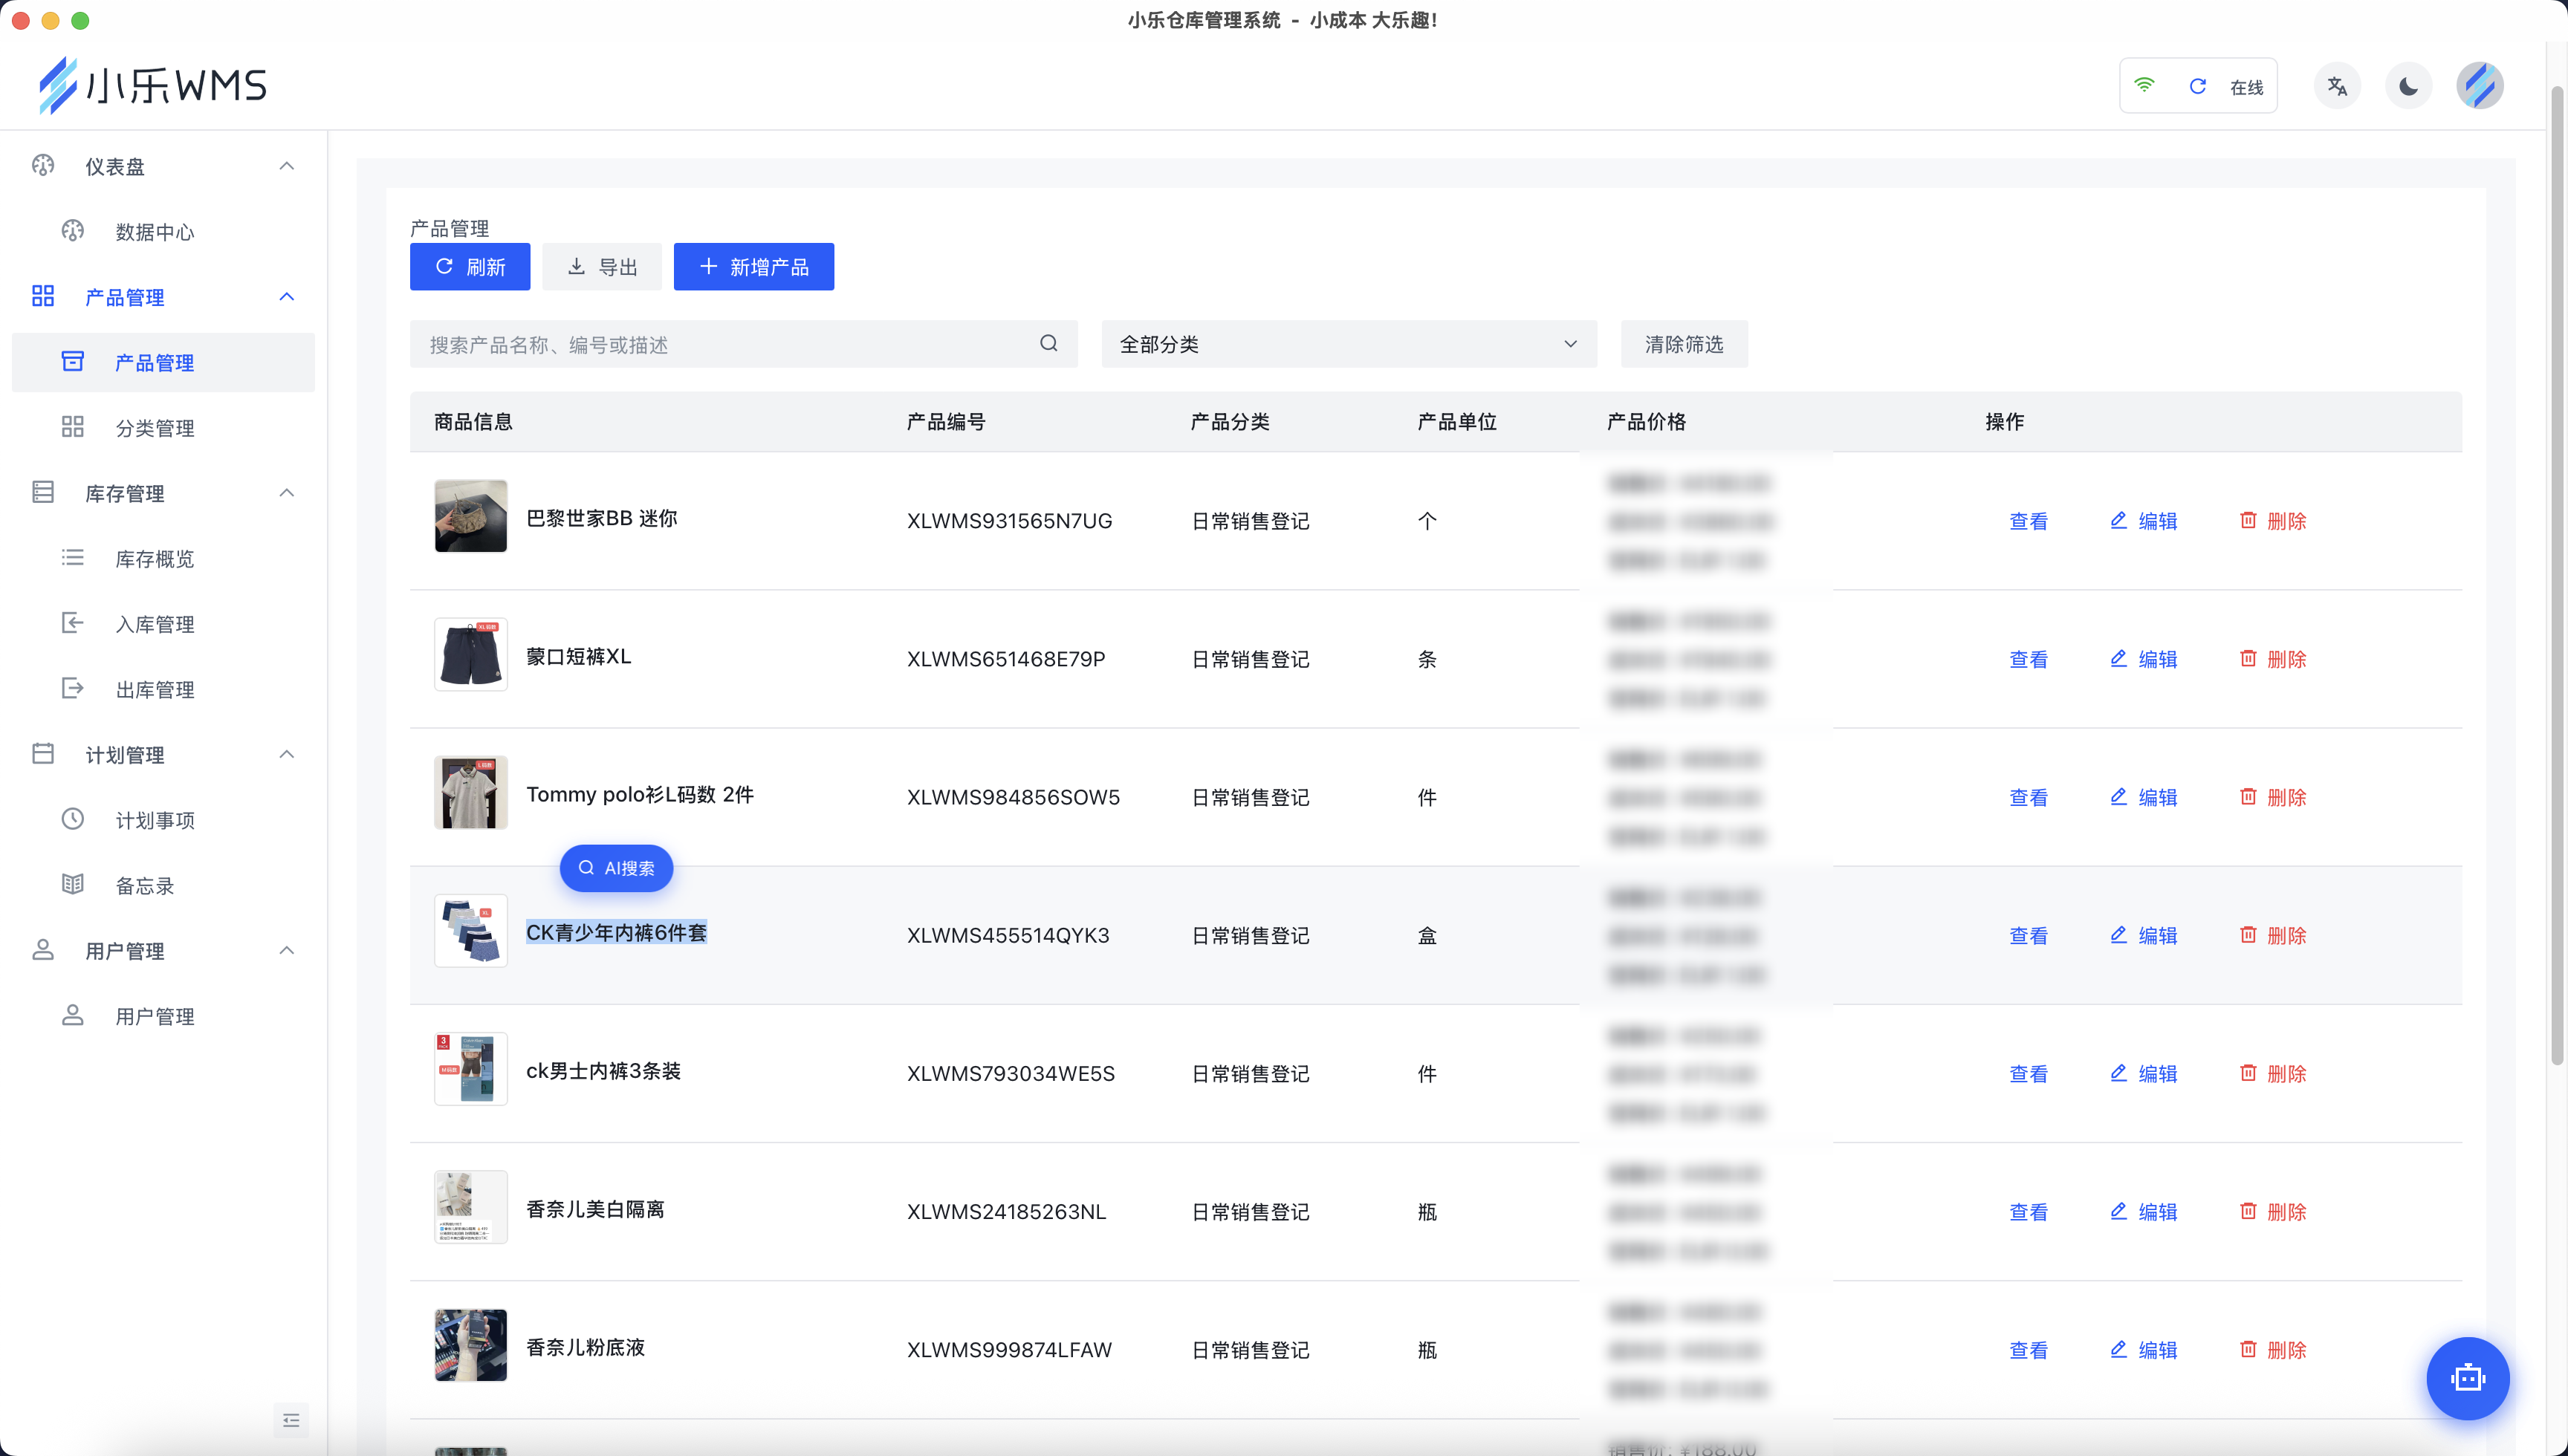Viewport: 2568px width, 1456px height.
Task: Click the sync refresh icon beside 在线
Action: (2197, 86)
